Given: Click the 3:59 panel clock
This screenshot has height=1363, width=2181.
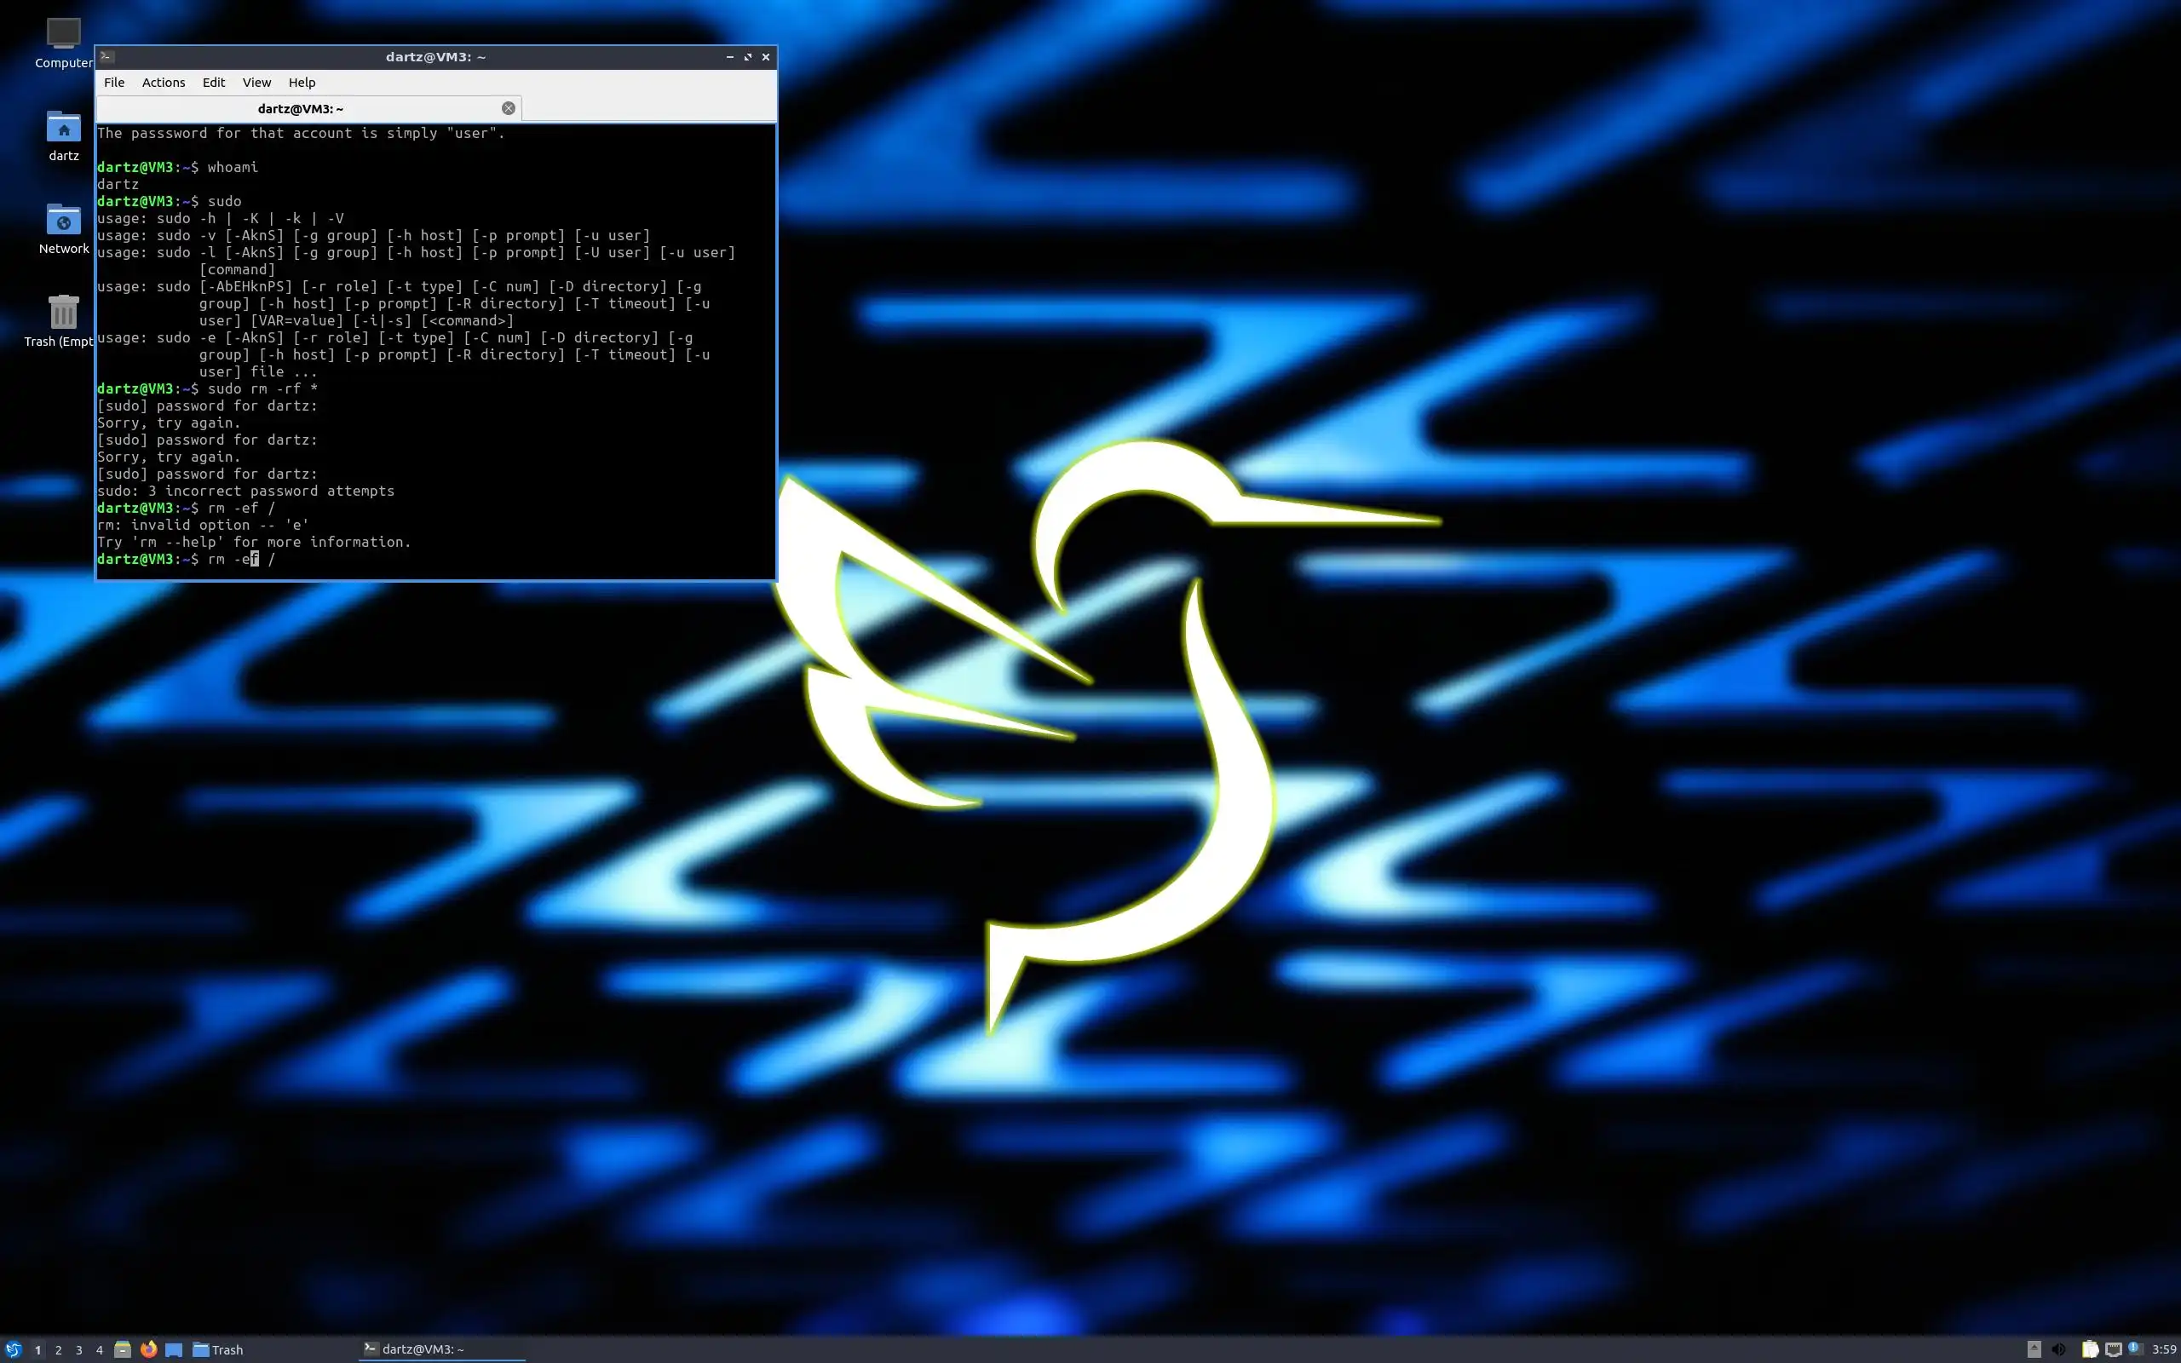Looking at the screenshot, I should coord(2164,1349).
